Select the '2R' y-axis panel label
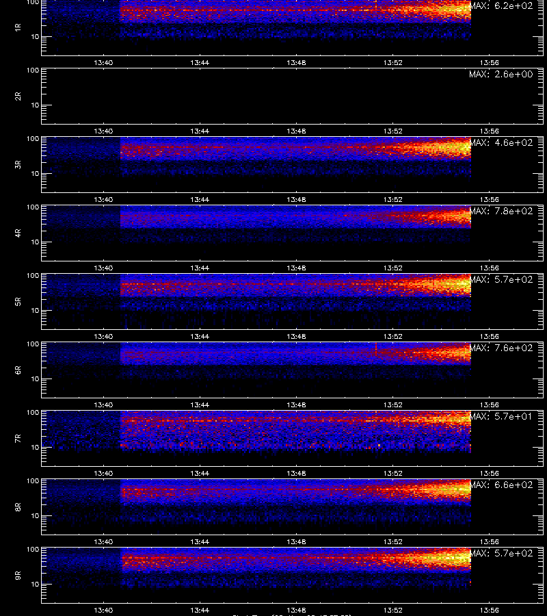The image size is (547, 616). (18, 97)
